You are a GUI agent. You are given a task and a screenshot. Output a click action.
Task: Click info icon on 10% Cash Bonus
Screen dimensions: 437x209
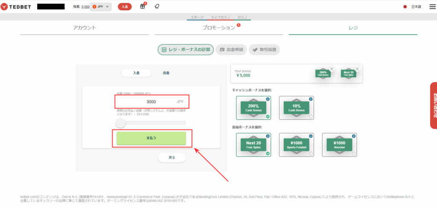(311, 99)
